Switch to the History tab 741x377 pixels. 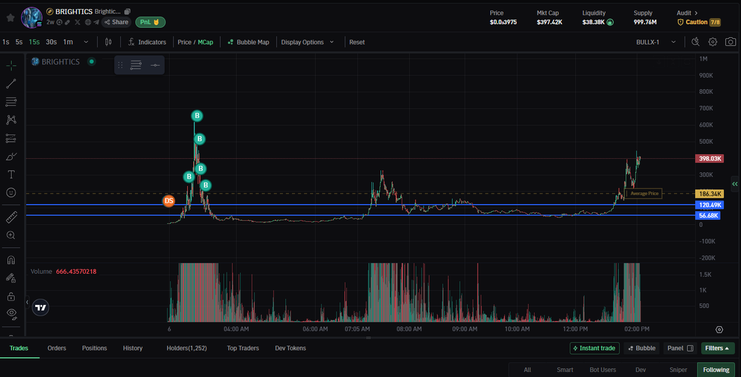133,348
